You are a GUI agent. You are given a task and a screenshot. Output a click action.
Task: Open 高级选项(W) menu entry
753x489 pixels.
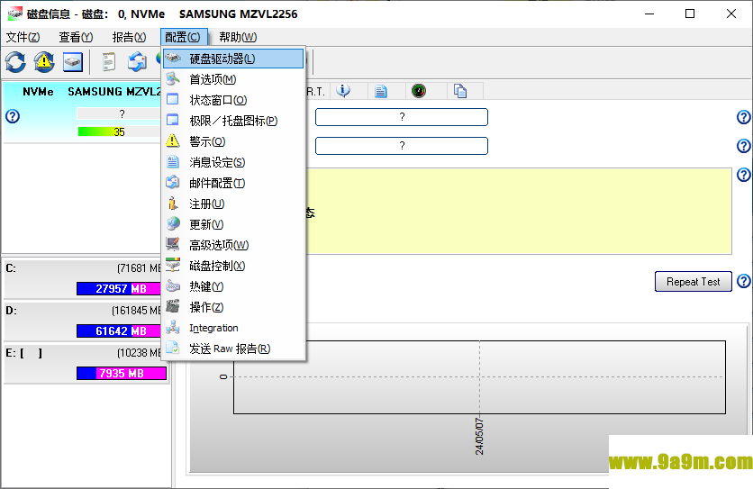click(233, 245)
